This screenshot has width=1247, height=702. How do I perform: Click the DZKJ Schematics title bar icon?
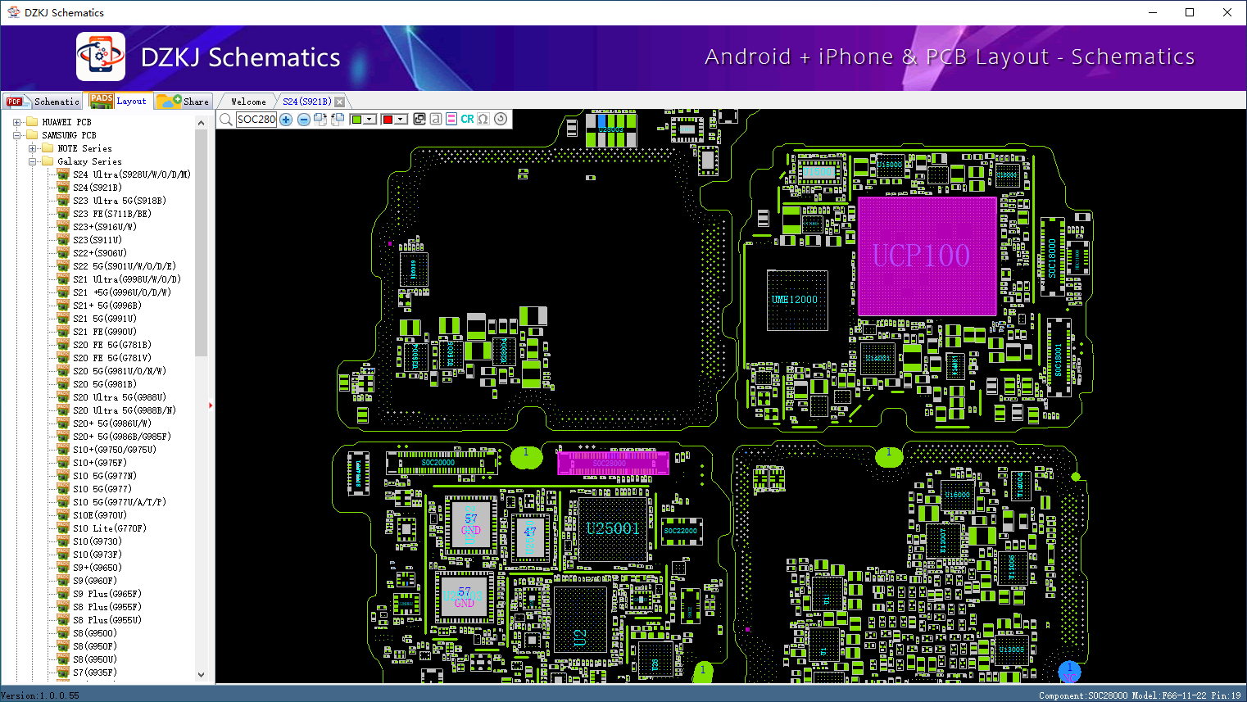(13, 12)
